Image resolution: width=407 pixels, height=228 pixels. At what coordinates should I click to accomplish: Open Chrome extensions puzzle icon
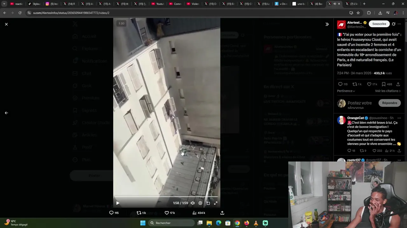(x=369, y=13)
